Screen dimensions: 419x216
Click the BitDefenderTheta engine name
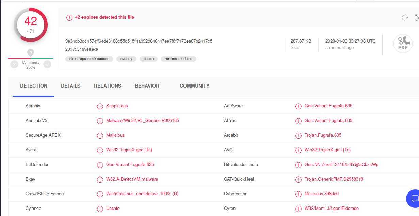pos(241,165)
